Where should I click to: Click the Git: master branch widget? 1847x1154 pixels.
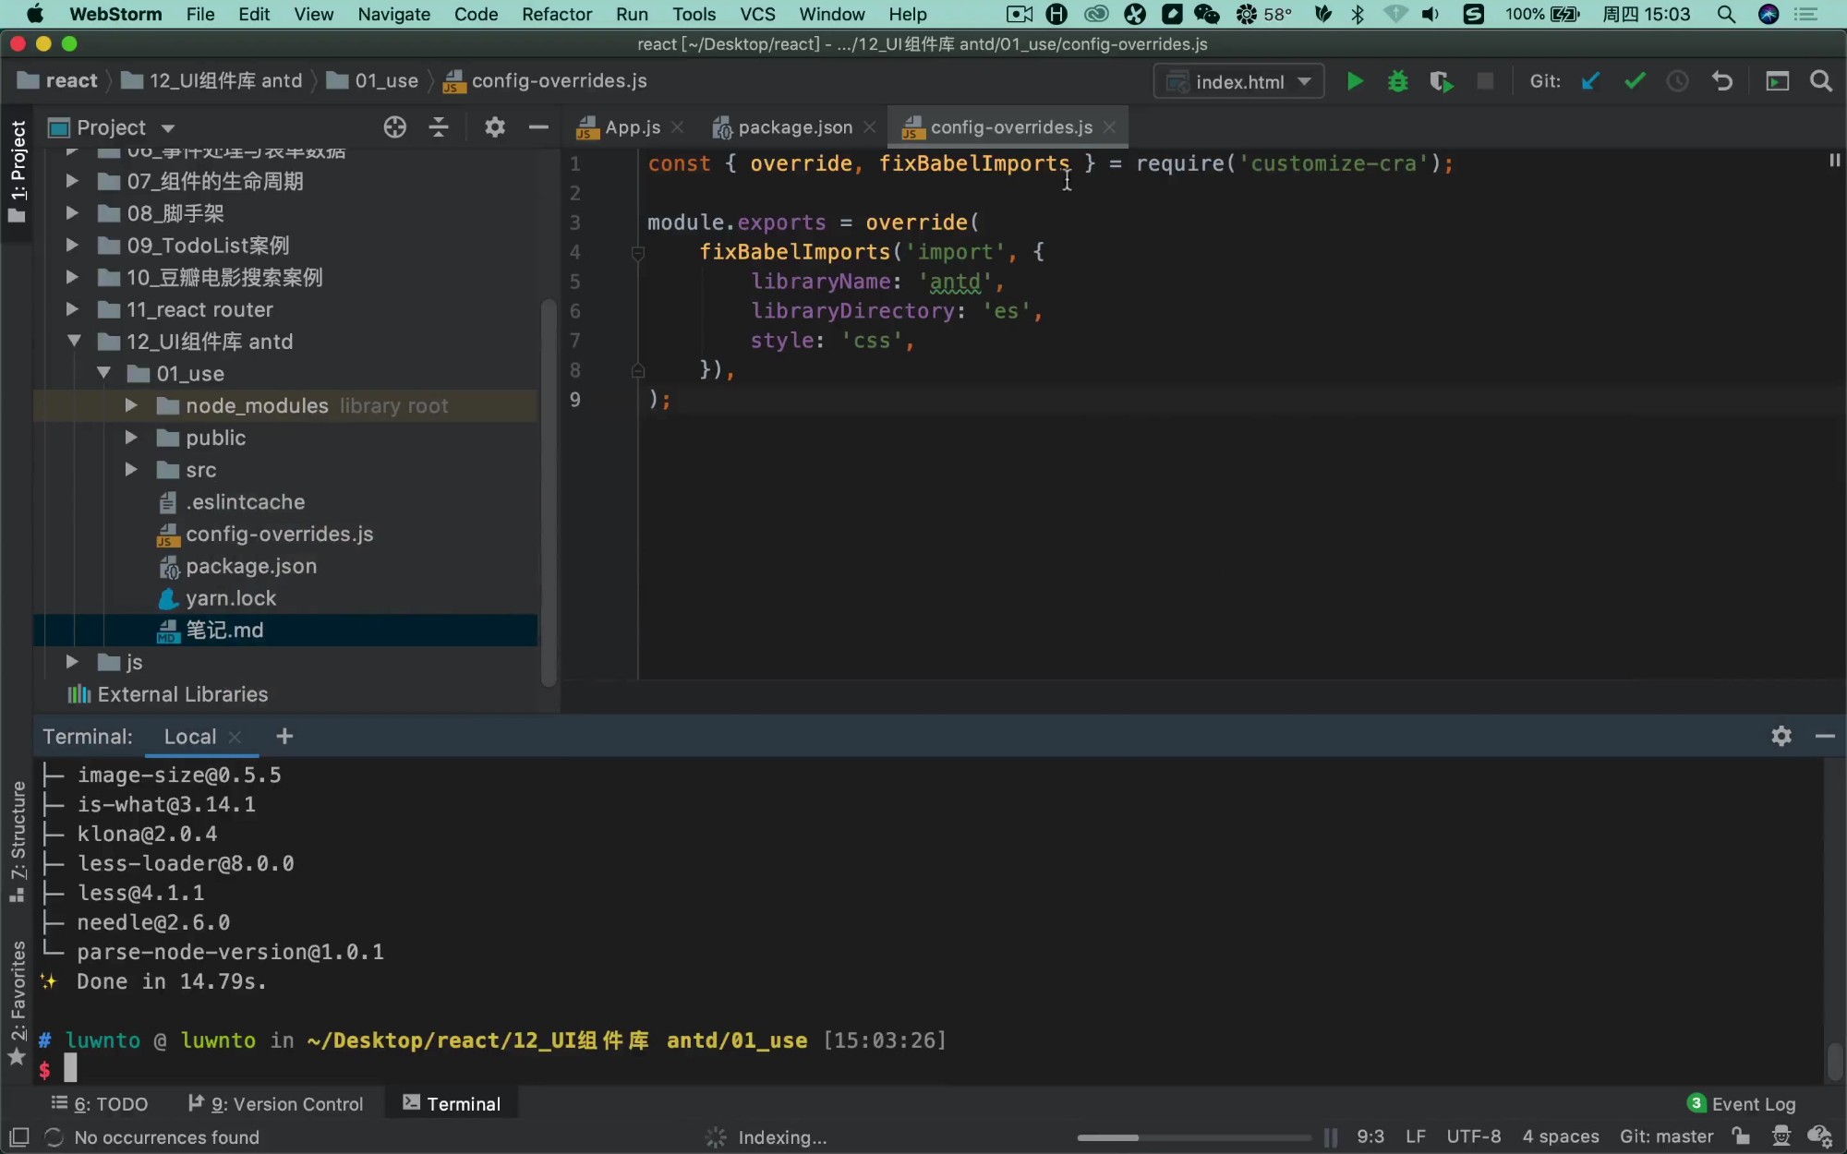[x=1666, y=1136]
